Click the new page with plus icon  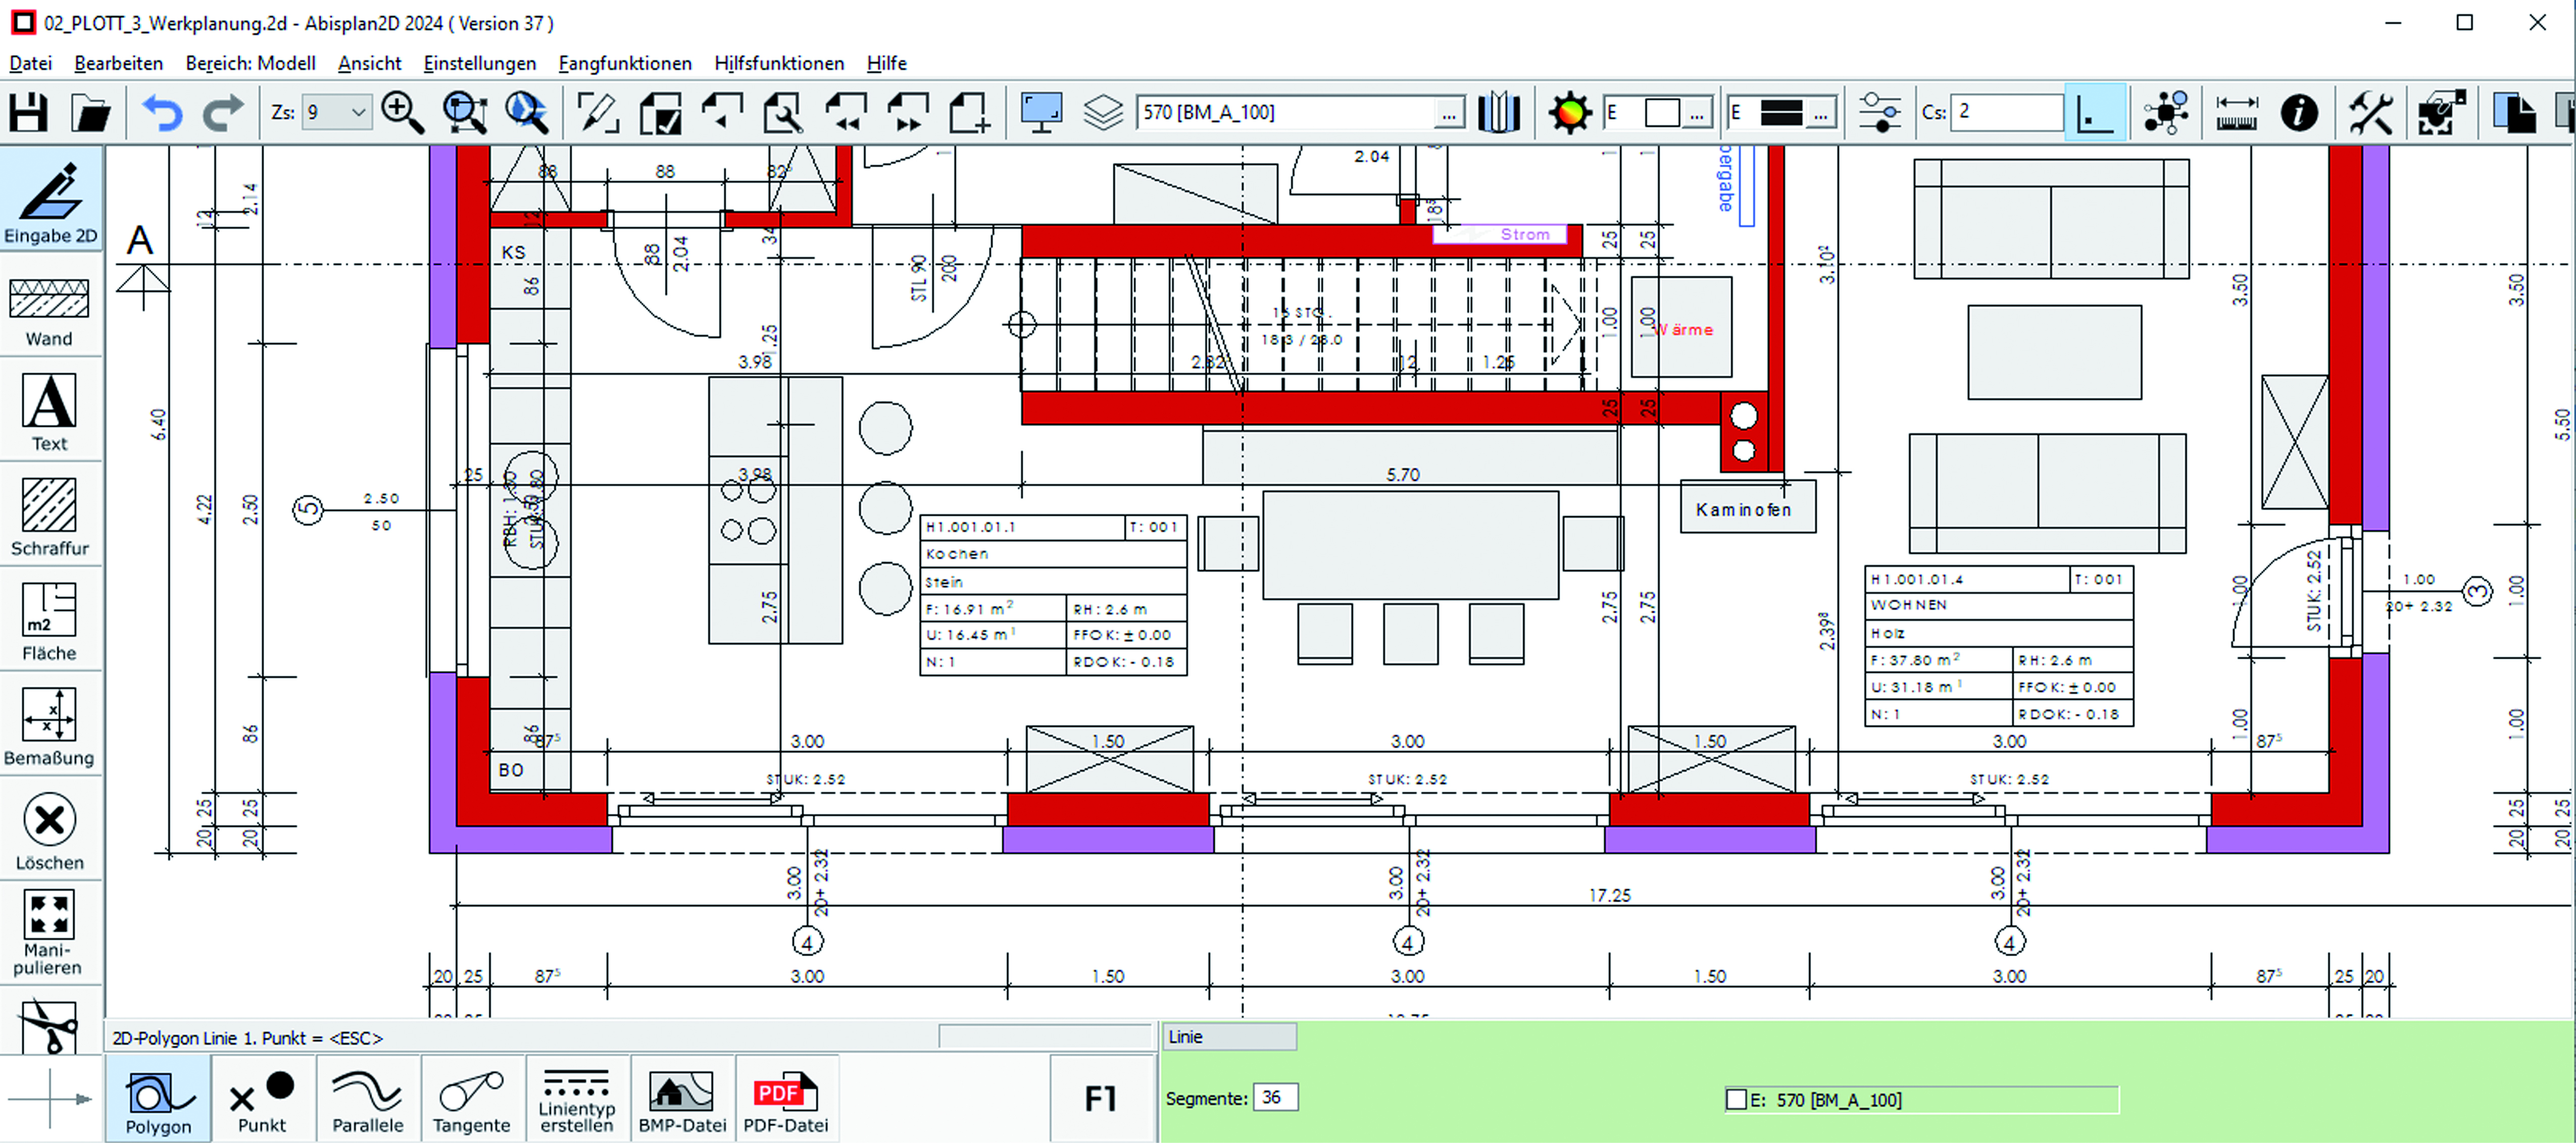[x=969, y=112]
